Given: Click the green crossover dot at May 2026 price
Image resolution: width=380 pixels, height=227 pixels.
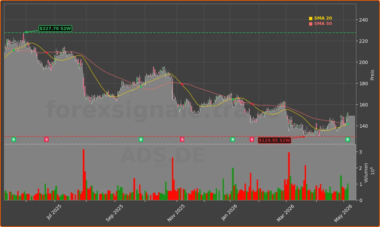Looking at the screenshot, I should [x=348, y=124].
